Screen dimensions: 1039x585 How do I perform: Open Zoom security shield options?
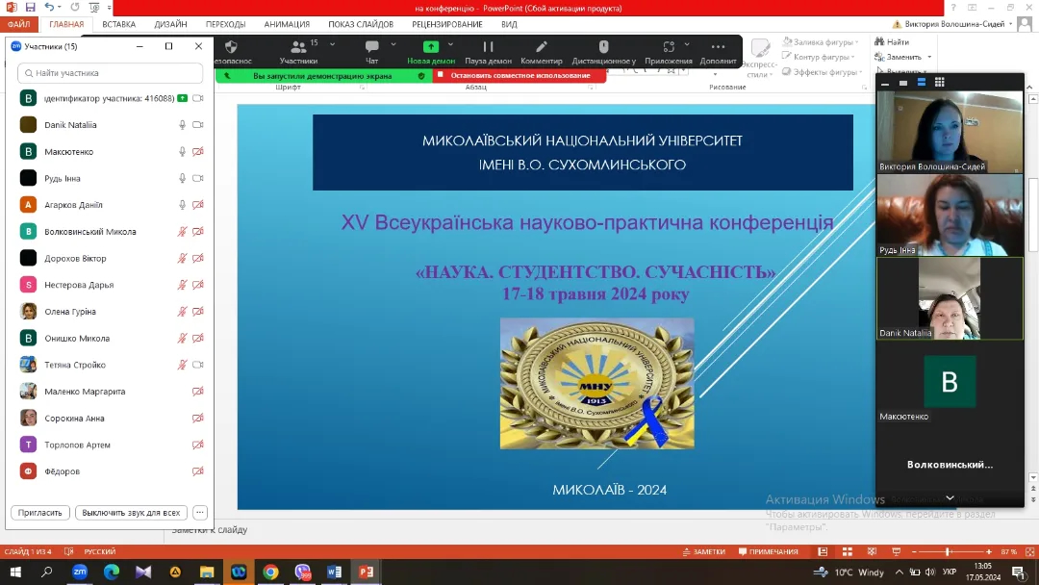coord(231,47)
